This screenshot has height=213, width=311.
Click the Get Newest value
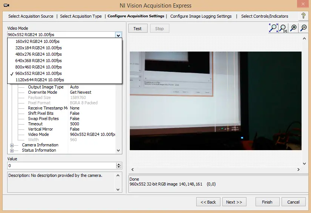point(80,92)
